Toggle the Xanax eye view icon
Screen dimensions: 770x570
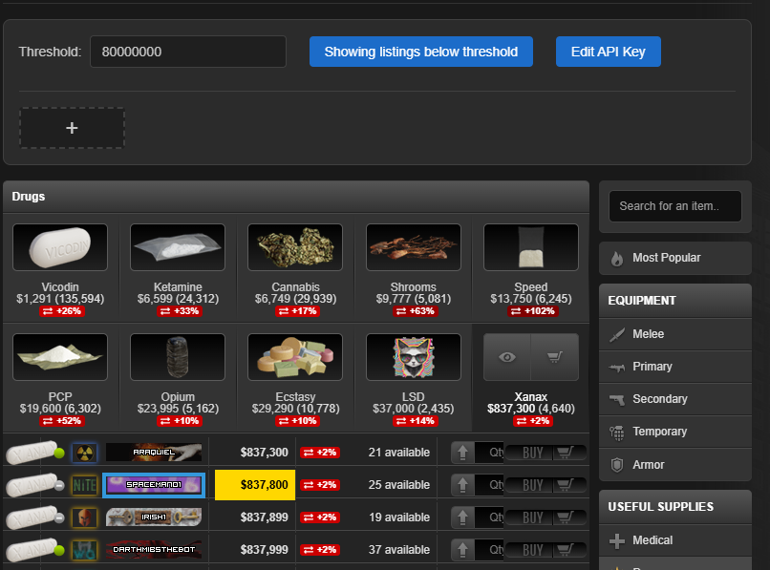507,357
